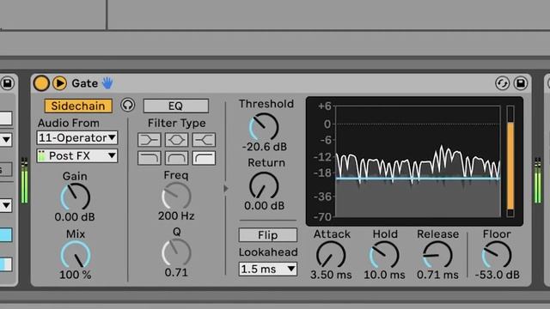This screenshot has width=550, height=309.
Task: Toggle the Sidechain button
Action: tap(78, 106)
